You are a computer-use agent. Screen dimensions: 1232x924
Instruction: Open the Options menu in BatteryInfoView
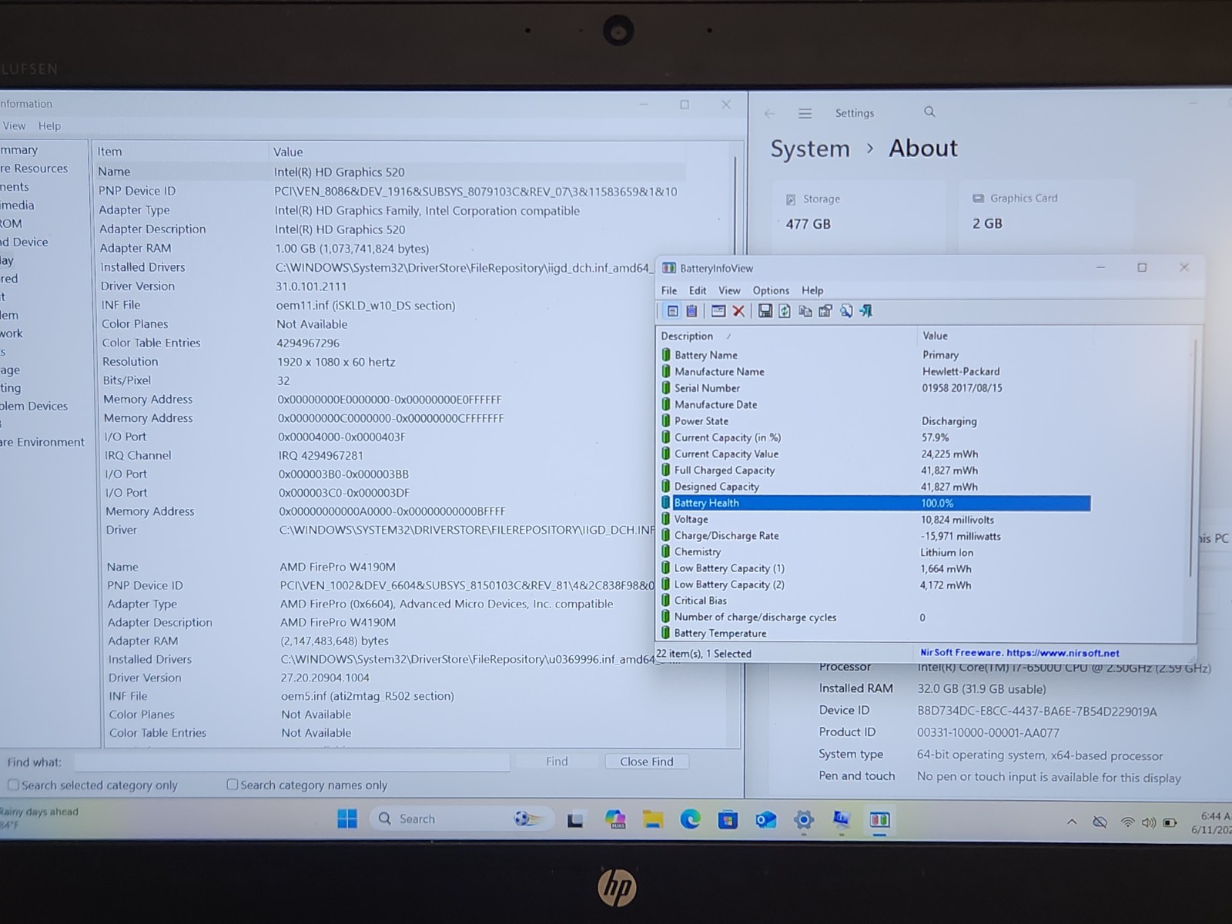tap(771, 290)
